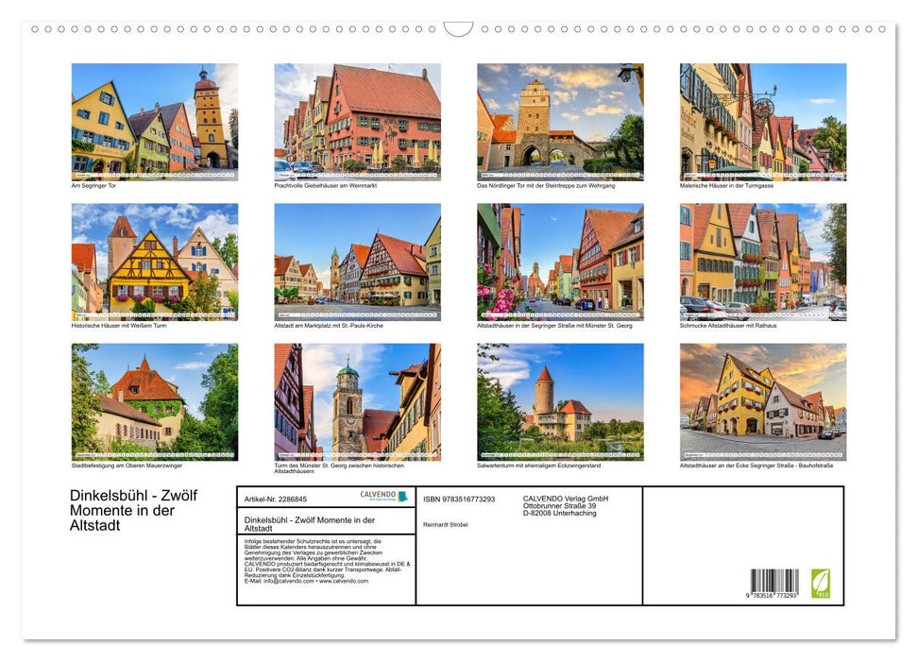Viewport: 917px width, 661px height.
Task: Select the Altstadt am Marktplatz photo
Action: point(357,263)
